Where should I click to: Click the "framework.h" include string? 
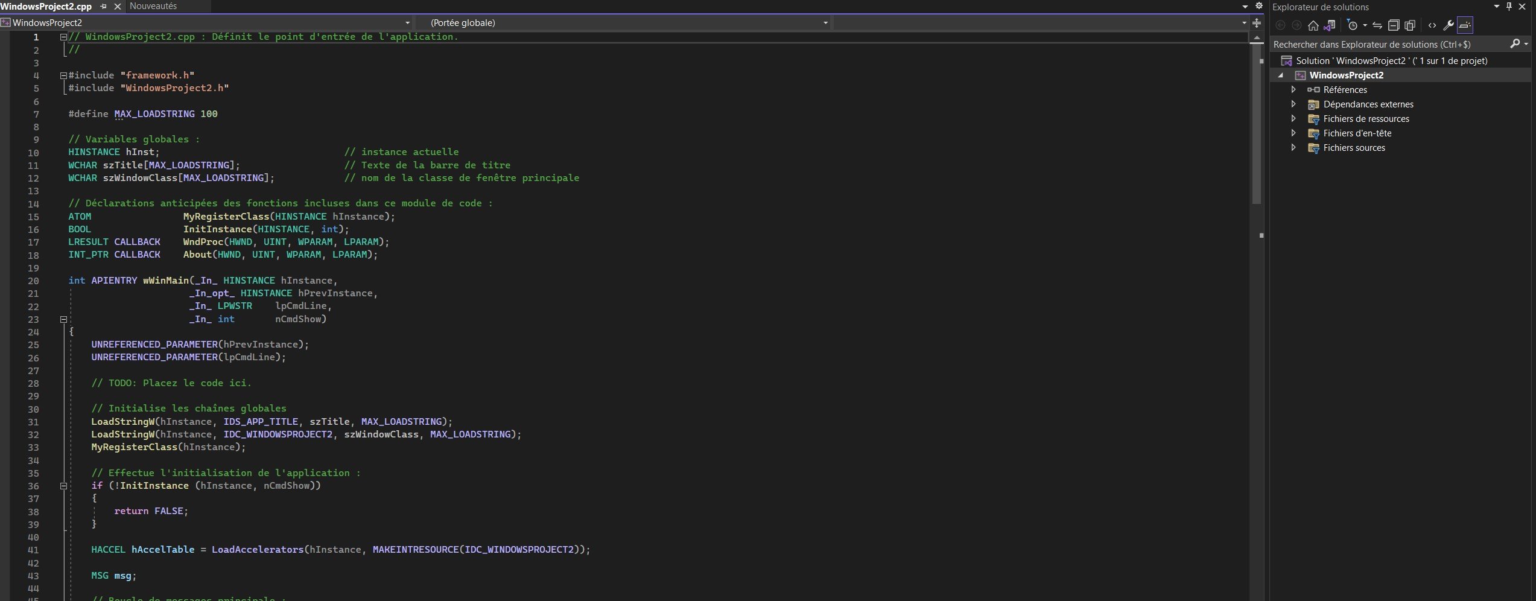tap(157, 75)
